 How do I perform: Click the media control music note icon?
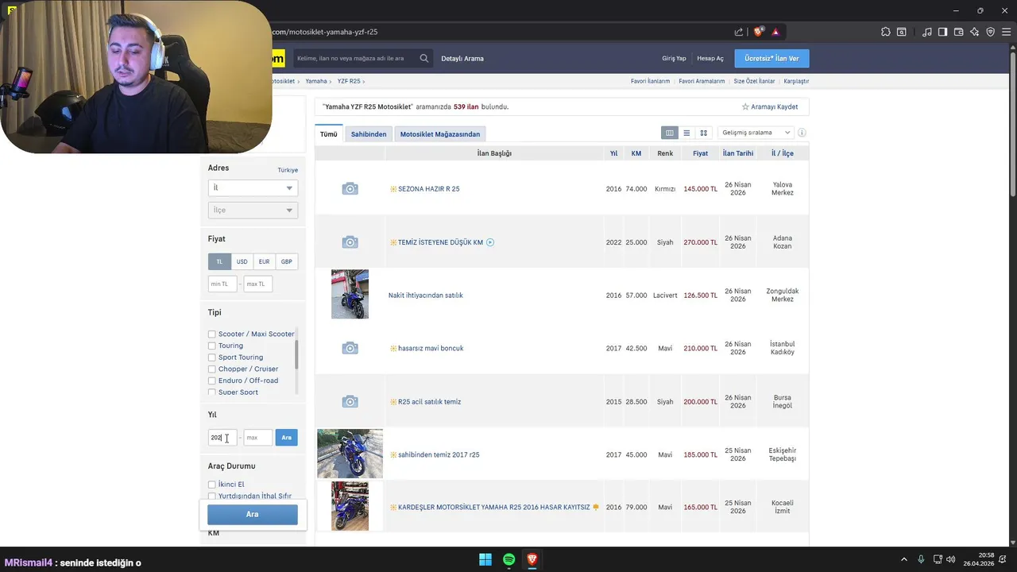pyautogui.click(x=927, y=32)
